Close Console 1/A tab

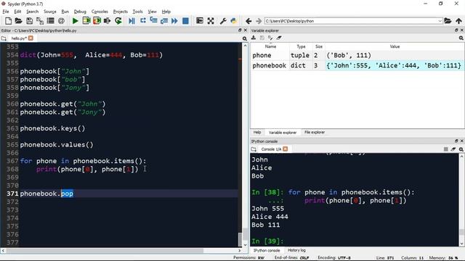point(286,149)
